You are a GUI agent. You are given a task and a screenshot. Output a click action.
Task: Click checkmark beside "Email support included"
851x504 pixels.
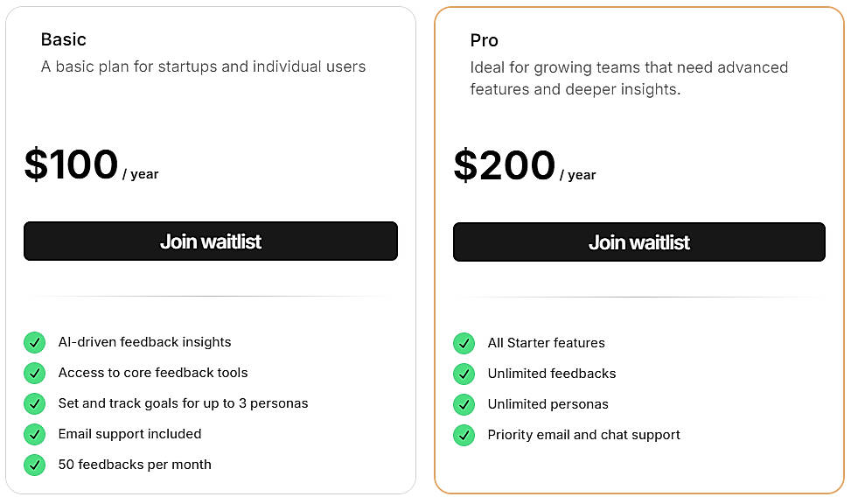(x=34, y=434)
